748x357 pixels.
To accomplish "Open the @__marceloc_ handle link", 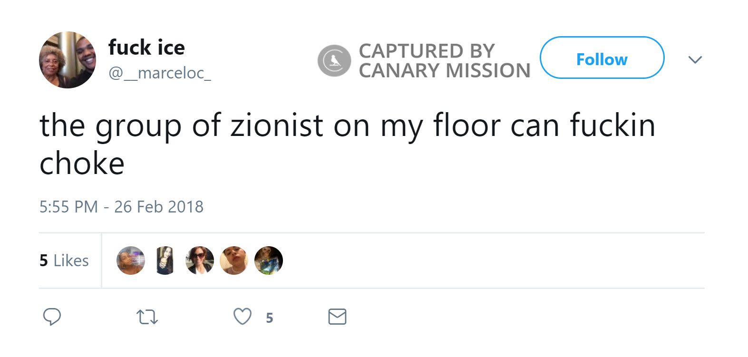I will 160,73.
